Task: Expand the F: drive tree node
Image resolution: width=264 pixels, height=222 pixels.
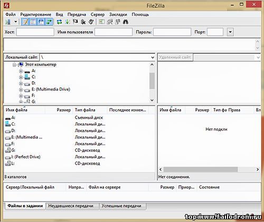Action: 21,96
